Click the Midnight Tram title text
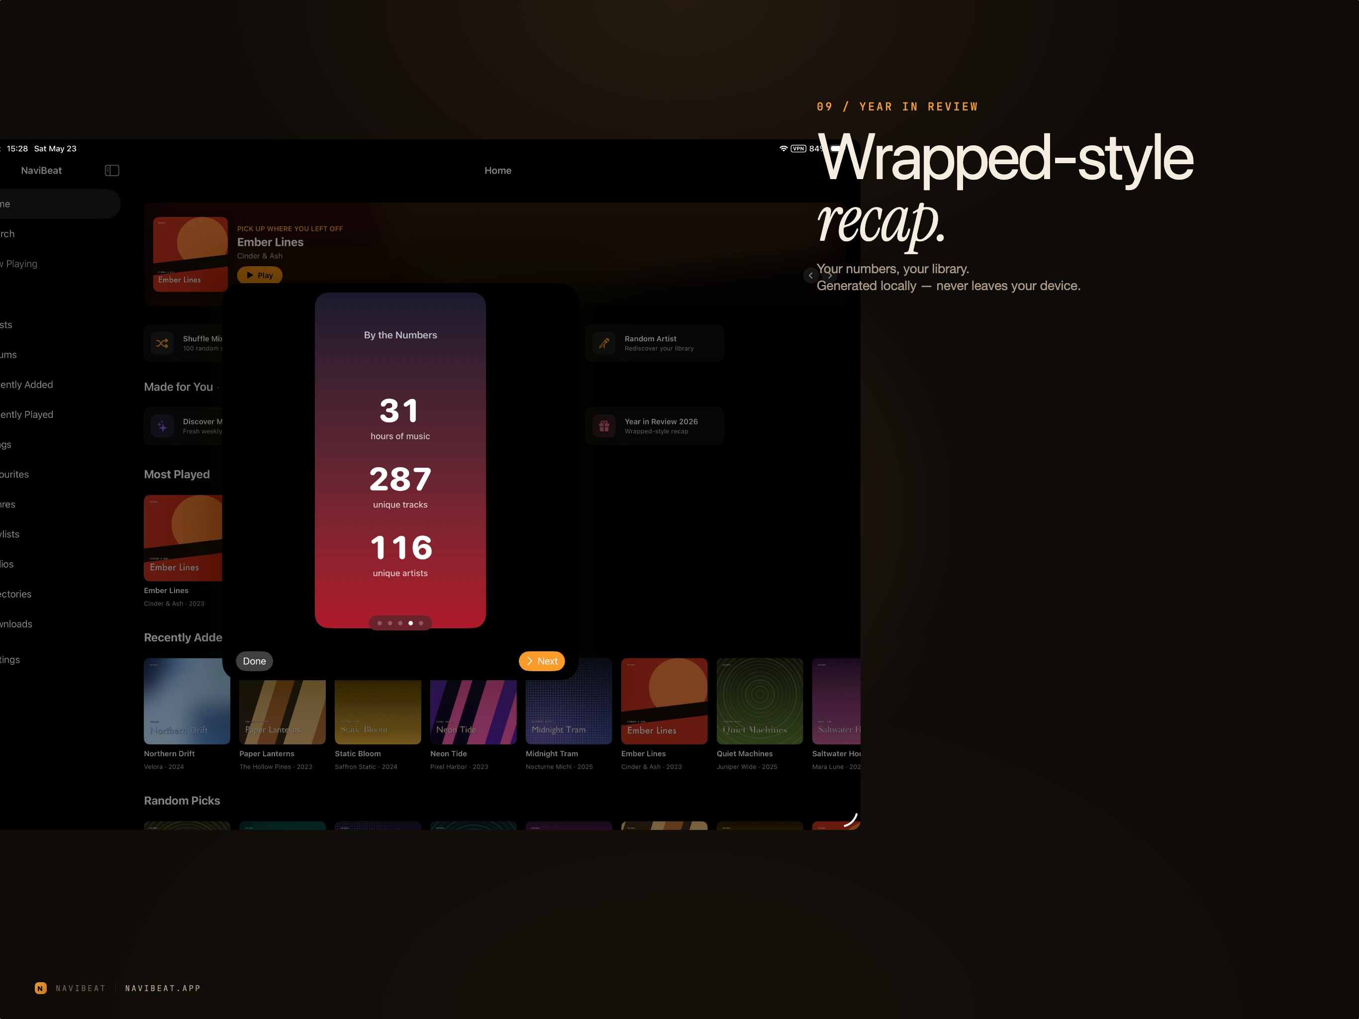 [552, 753]
